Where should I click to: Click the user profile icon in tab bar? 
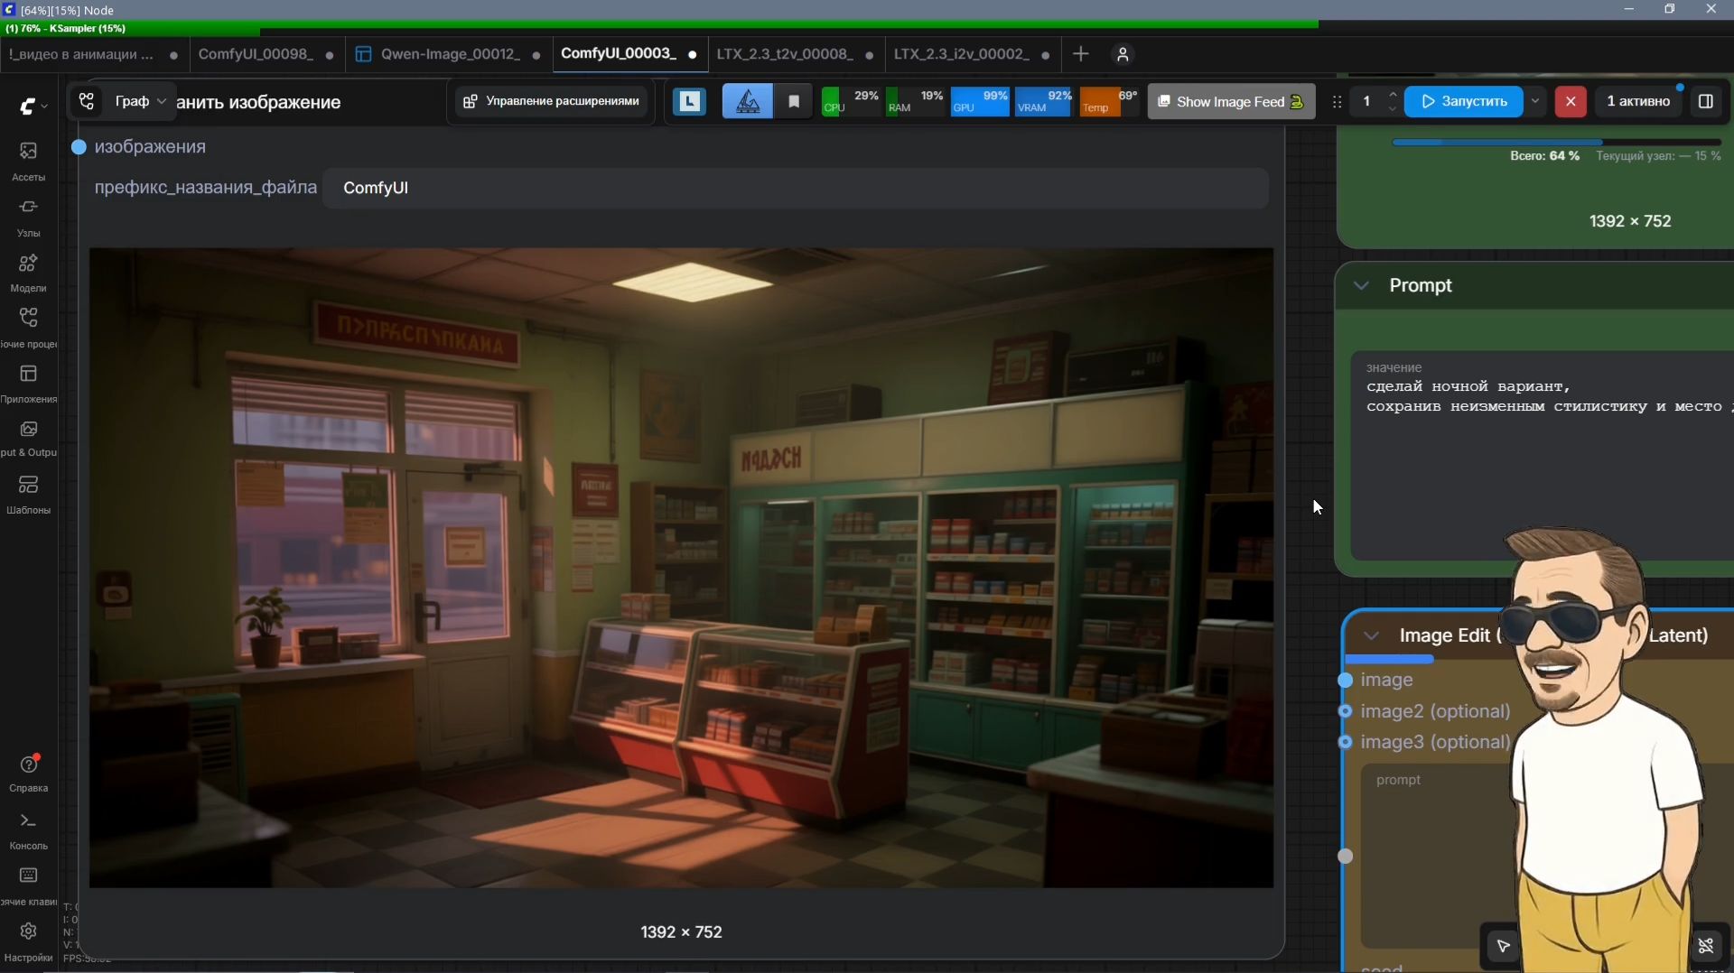click(1123, 55)
